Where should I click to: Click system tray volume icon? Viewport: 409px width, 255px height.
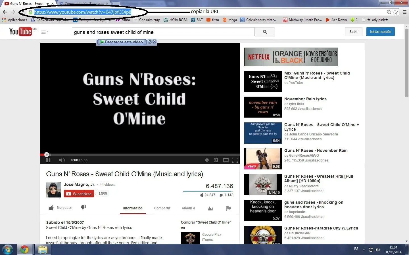coord(378,250)
